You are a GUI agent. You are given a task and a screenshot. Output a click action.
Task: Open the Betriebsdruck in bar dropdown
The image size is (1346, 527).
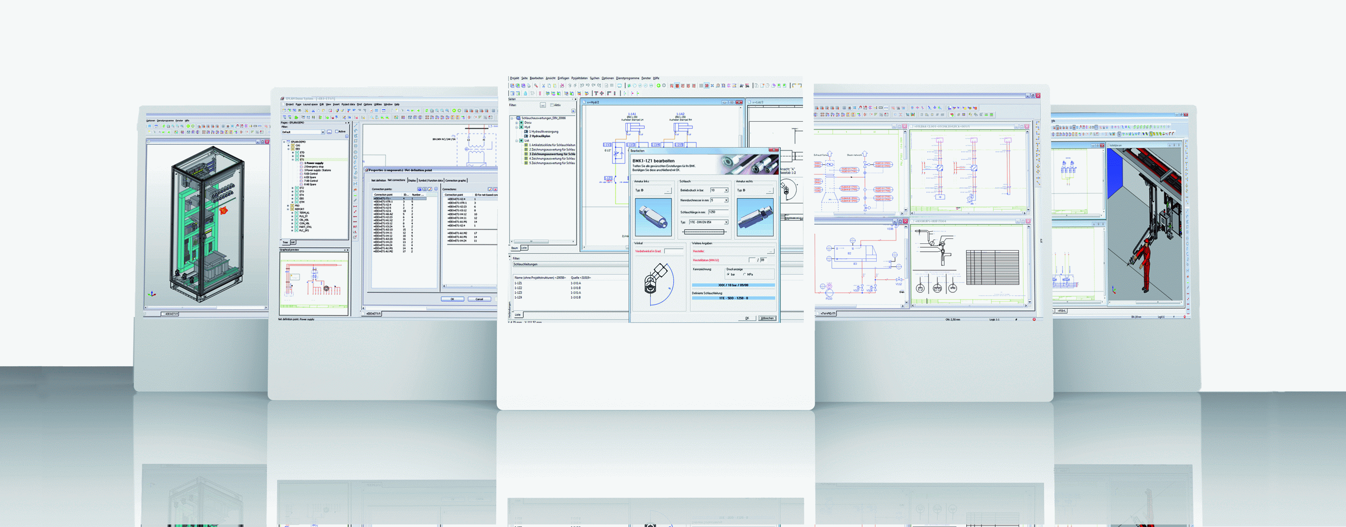[x=726, y=190]
